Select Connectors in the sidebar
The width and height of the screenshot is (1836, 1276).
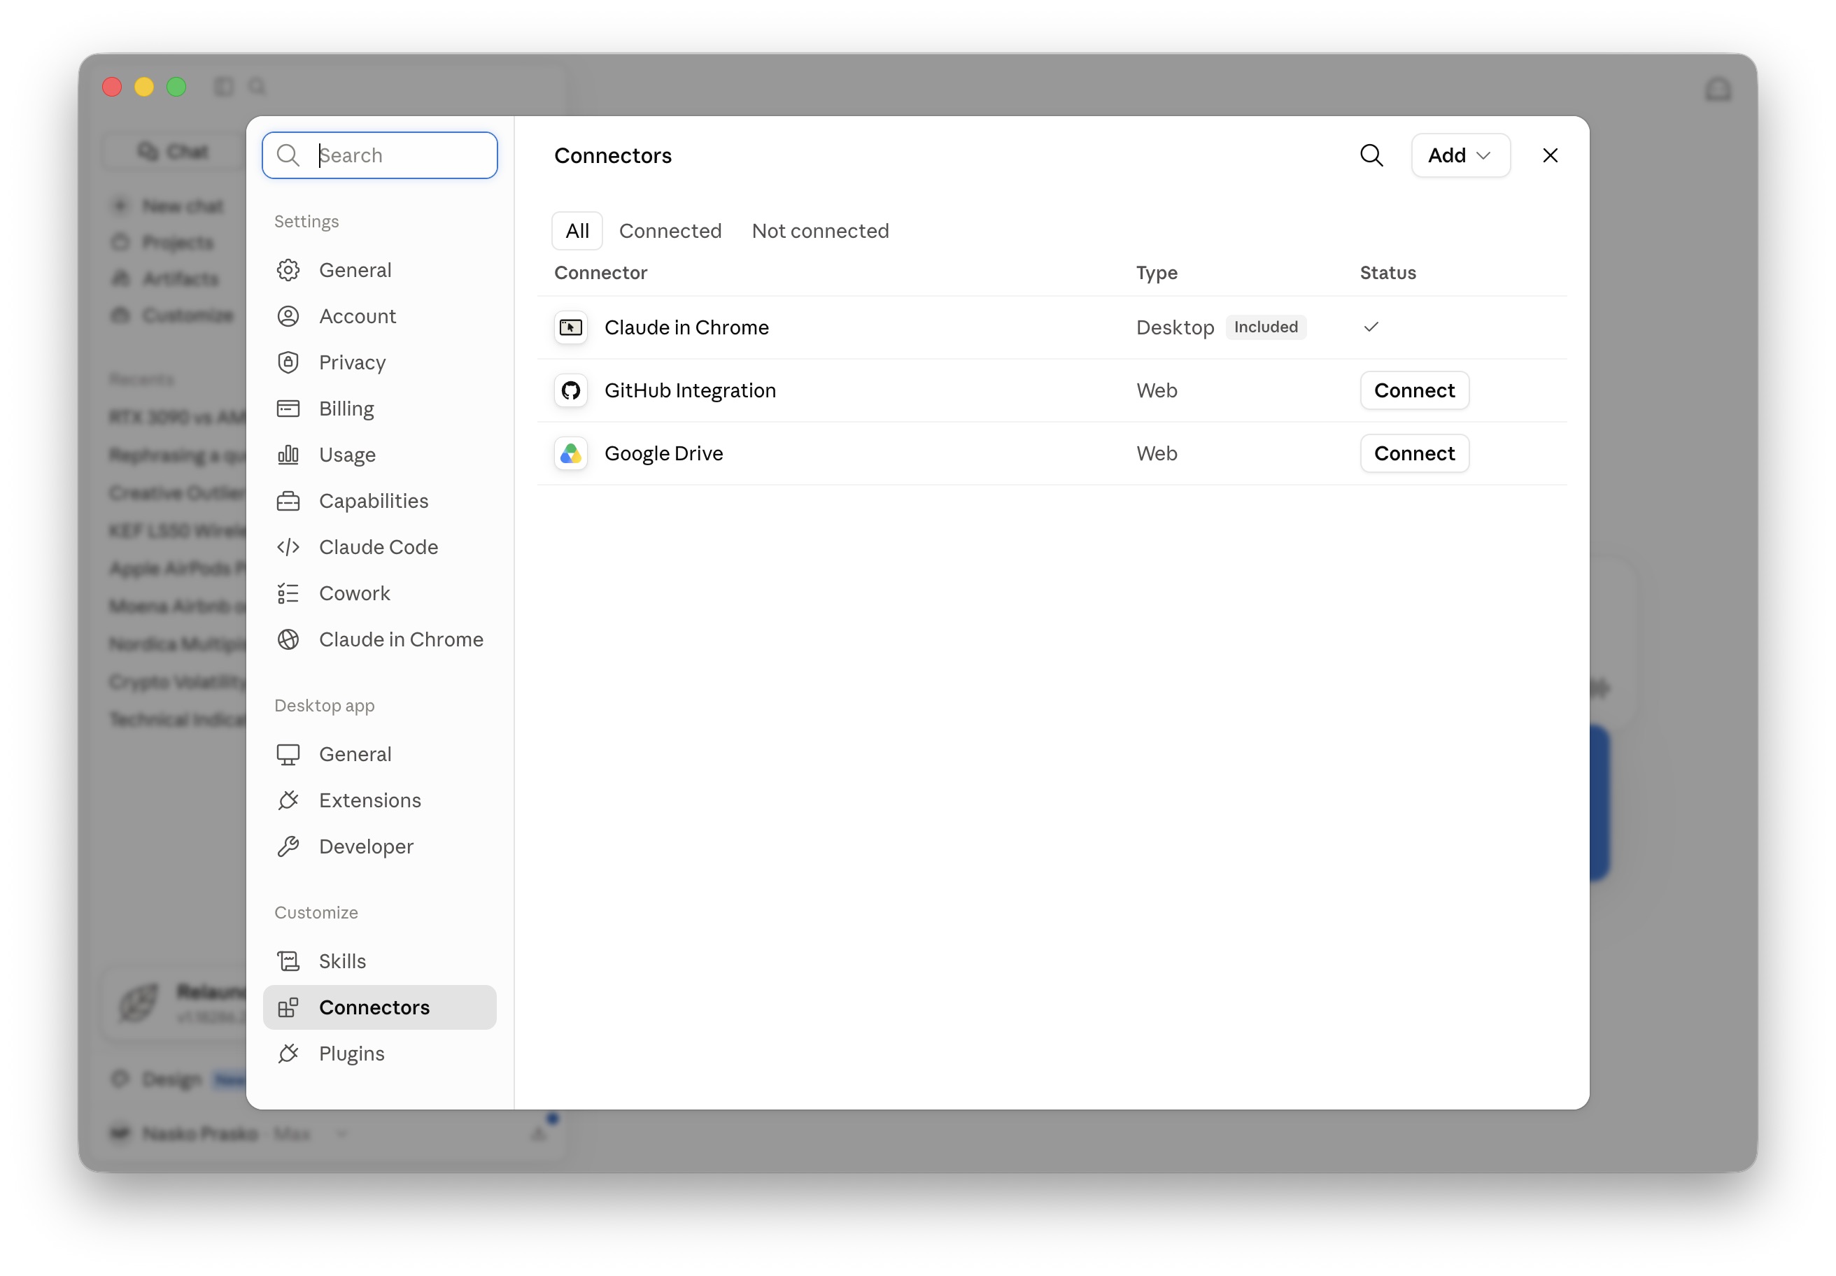click(380, 1007)
